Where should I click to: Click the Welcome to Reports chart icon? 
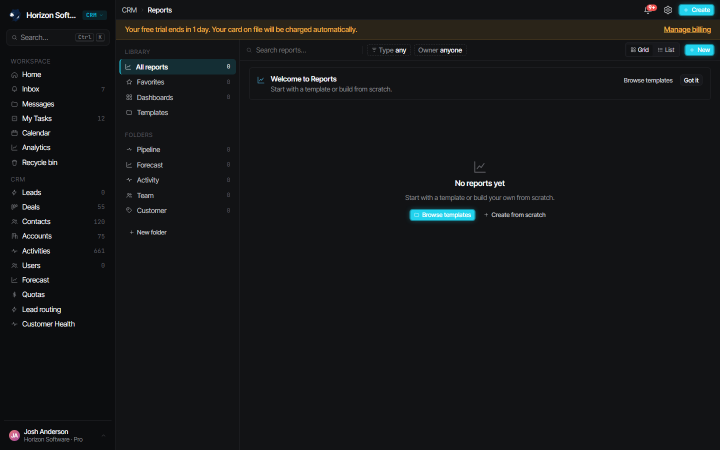[x=260, y=80]
